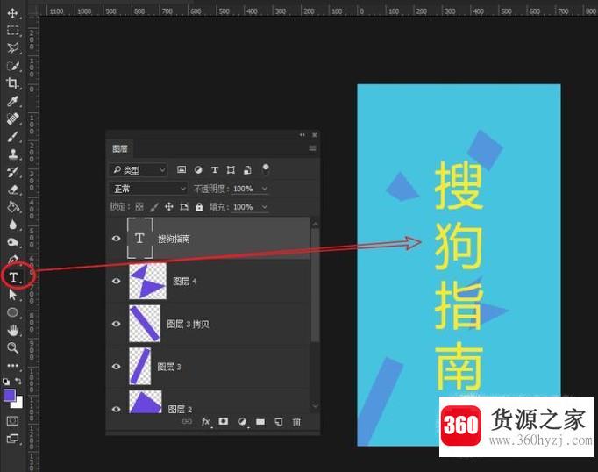Select the Crop tool
The image size is (598, 472).
[12, 83]
